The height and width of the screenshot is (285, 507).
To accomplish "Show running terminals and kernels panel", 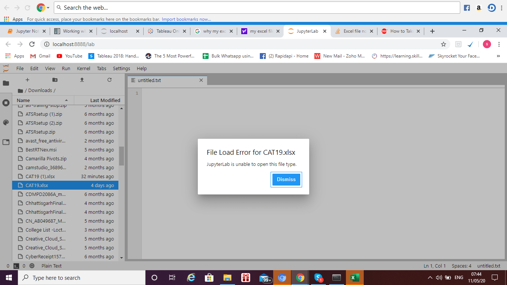I will tap(6, 103).
